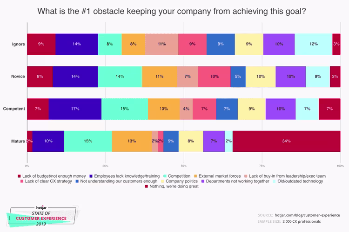The image size is (349, 232).
Task: Toggle External market forces legend item
Action: point(217,176)
